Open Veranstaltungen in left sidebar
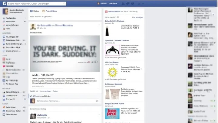This screenshot has width=218, height=123. pyautogui.click(x=12, y=25)
